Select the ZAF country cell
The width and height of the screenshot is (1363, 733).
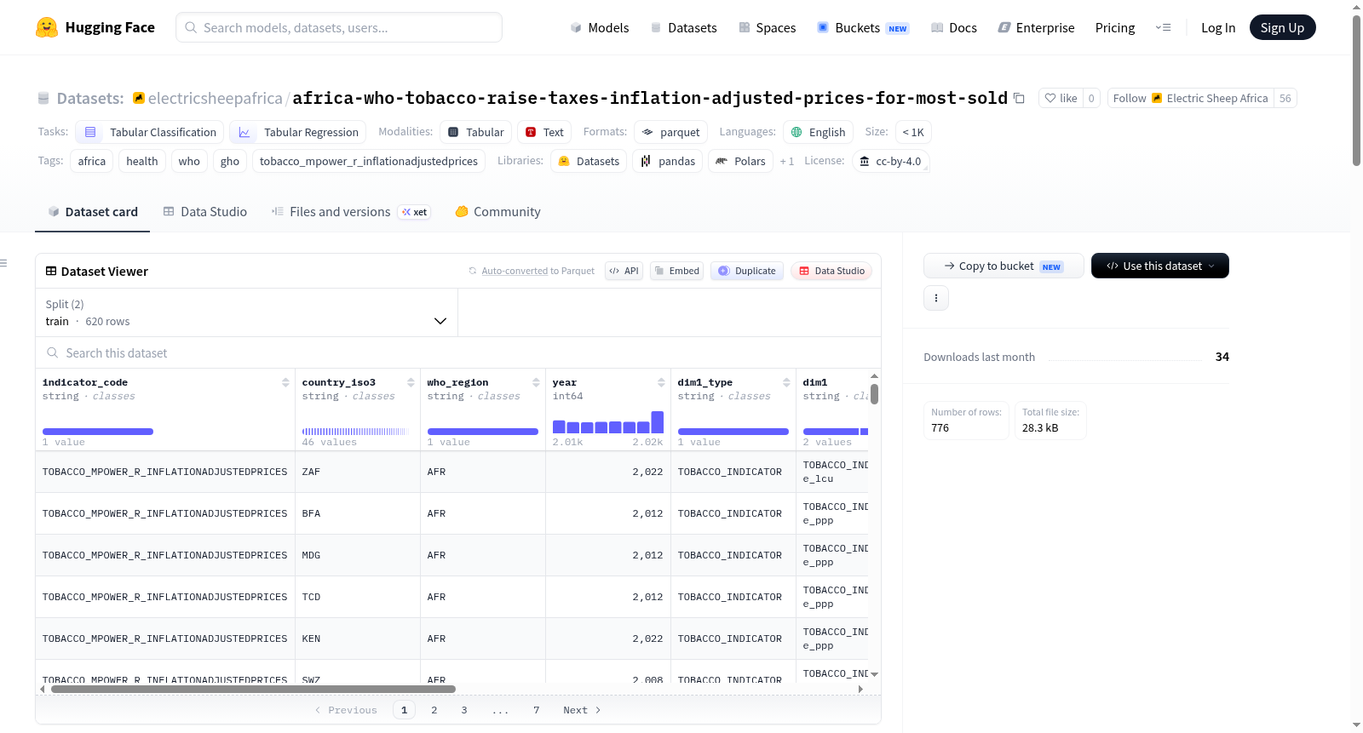tap(358, 472)
